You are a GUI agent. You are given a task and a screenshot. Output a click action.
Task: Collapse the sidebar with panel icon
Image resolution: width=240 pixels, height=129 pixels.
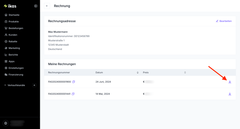[x=36, y=6]
